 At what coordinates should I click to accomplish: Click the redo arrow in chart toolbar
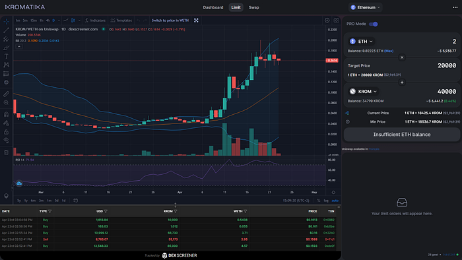145,20
